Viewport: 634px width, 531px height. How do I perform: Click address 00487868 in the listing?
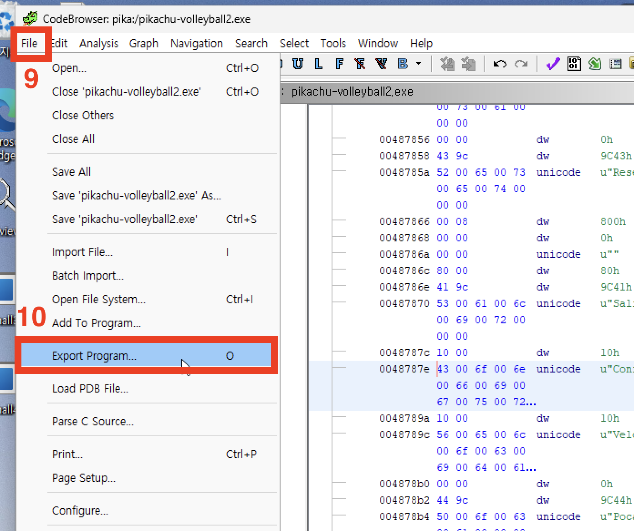tap(404, 238)
